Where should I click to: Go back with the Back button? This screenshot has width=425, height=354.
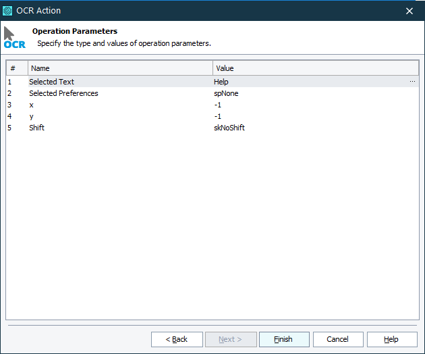click(177, 339)
